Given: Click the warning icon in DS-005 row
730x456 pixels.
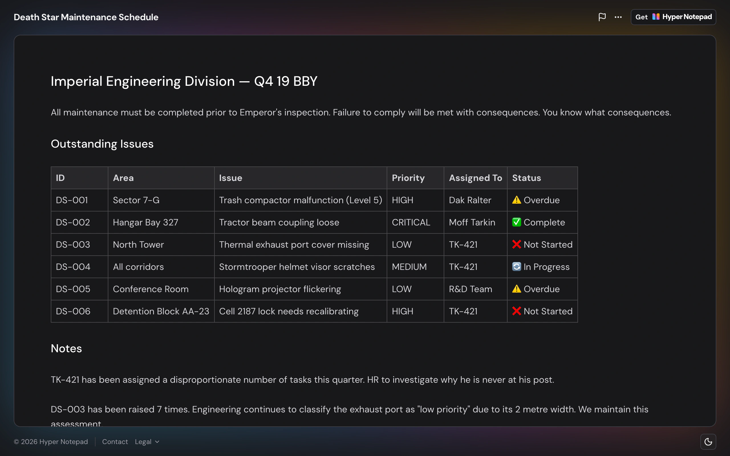Looking at the screenshot, I should pyautogui.click(x=516, y=289).
